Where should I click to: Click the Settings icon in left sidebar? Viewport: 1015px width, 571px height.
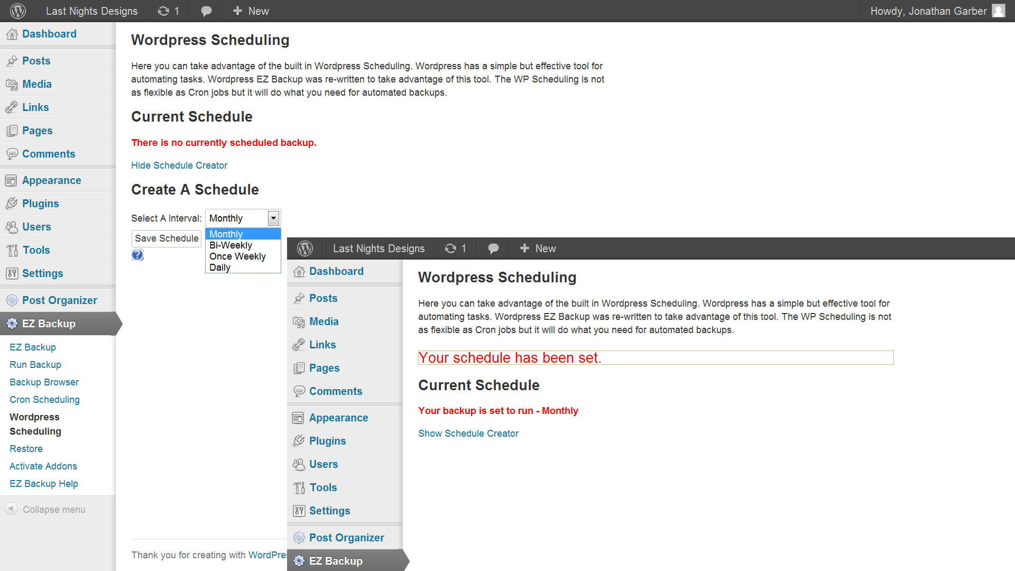tap(11, 273)
